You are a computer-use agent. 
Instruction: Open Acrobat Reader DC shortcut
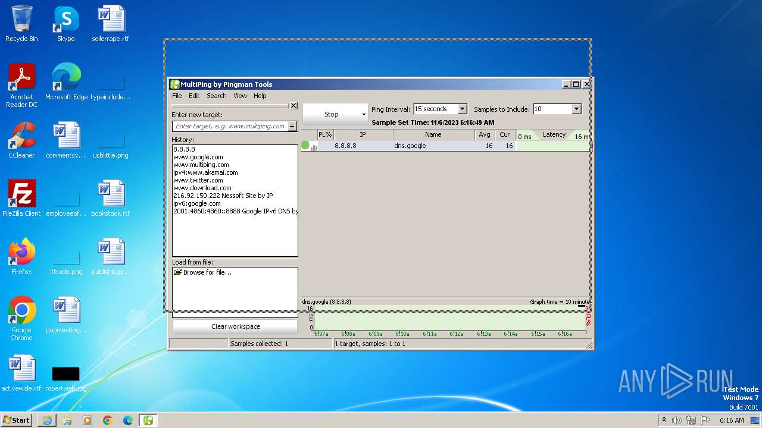pyautogui.click(x=21, y=86)
